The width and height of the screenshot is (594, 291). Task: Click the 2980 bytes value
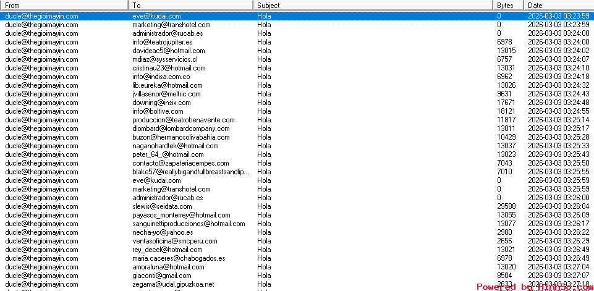click(x=504, y=233)
